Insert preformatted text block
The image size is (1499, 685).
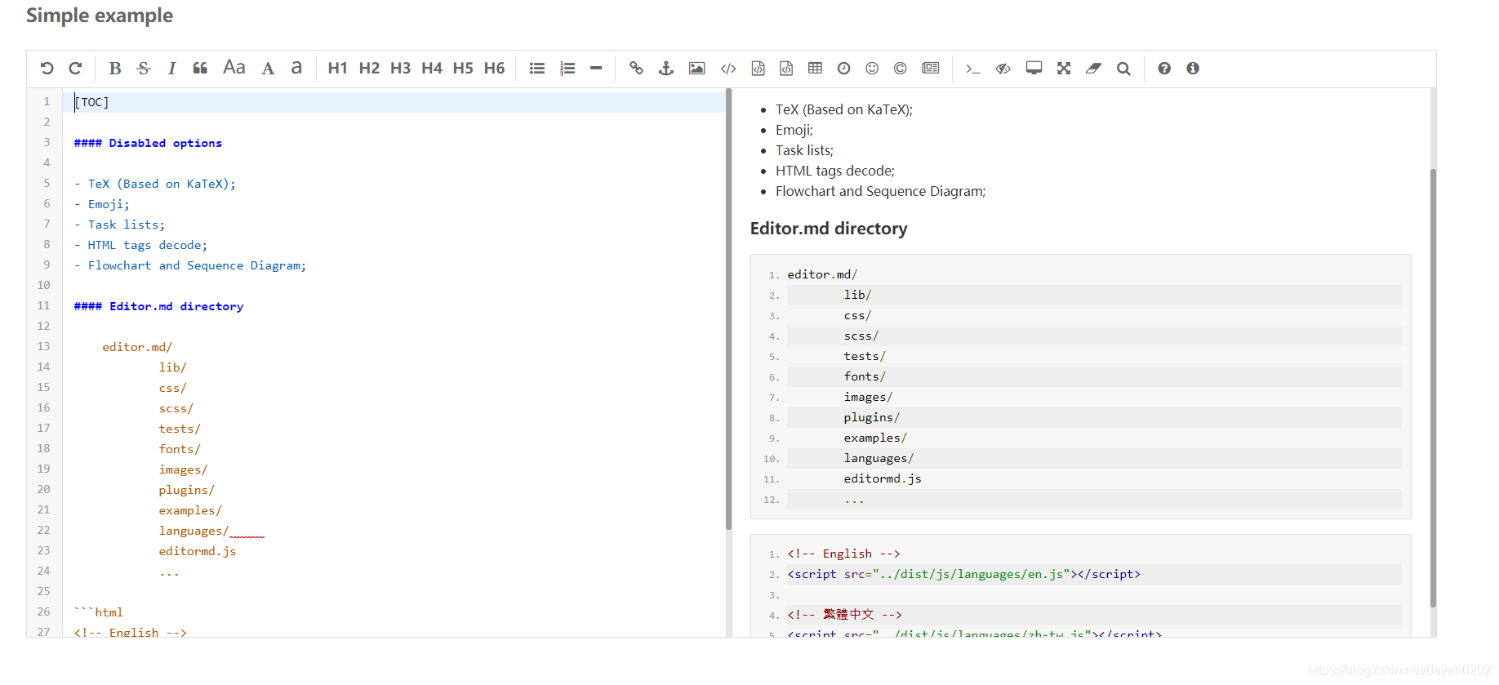[x=758, y=69]
